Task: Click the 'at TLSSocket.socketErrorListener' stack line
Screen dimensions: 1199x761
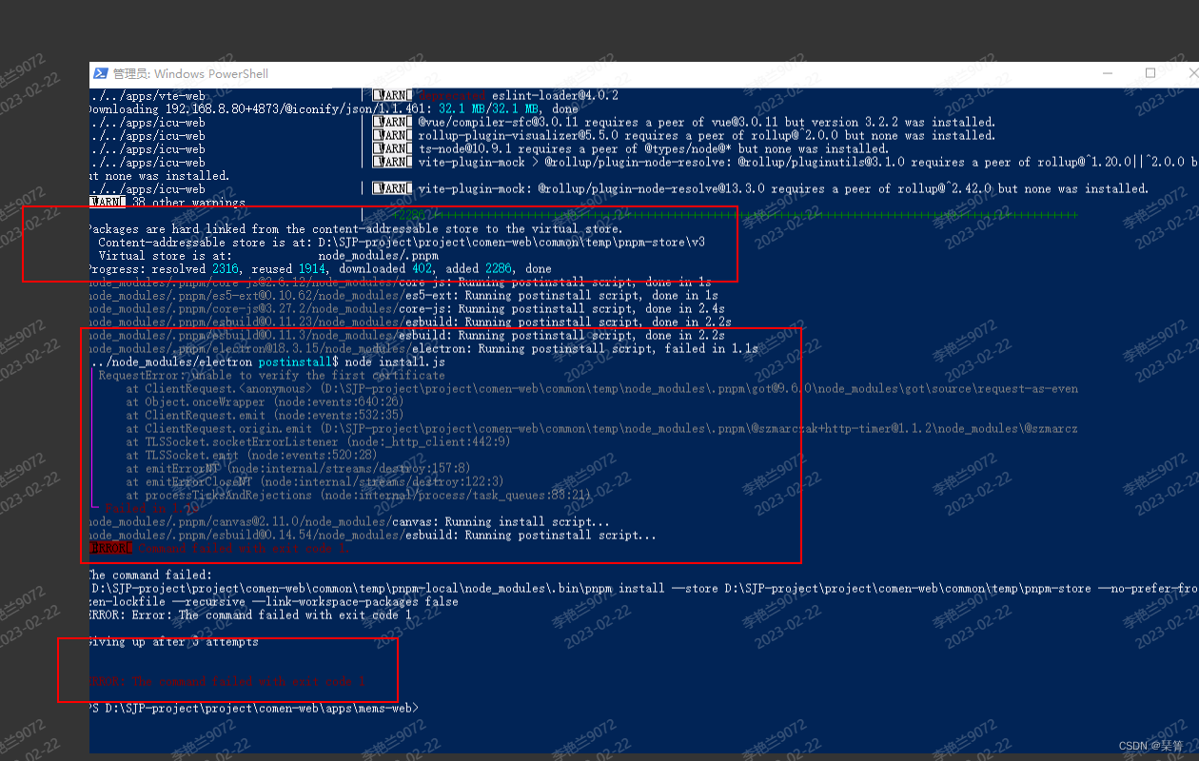Action: coord(317,442)
